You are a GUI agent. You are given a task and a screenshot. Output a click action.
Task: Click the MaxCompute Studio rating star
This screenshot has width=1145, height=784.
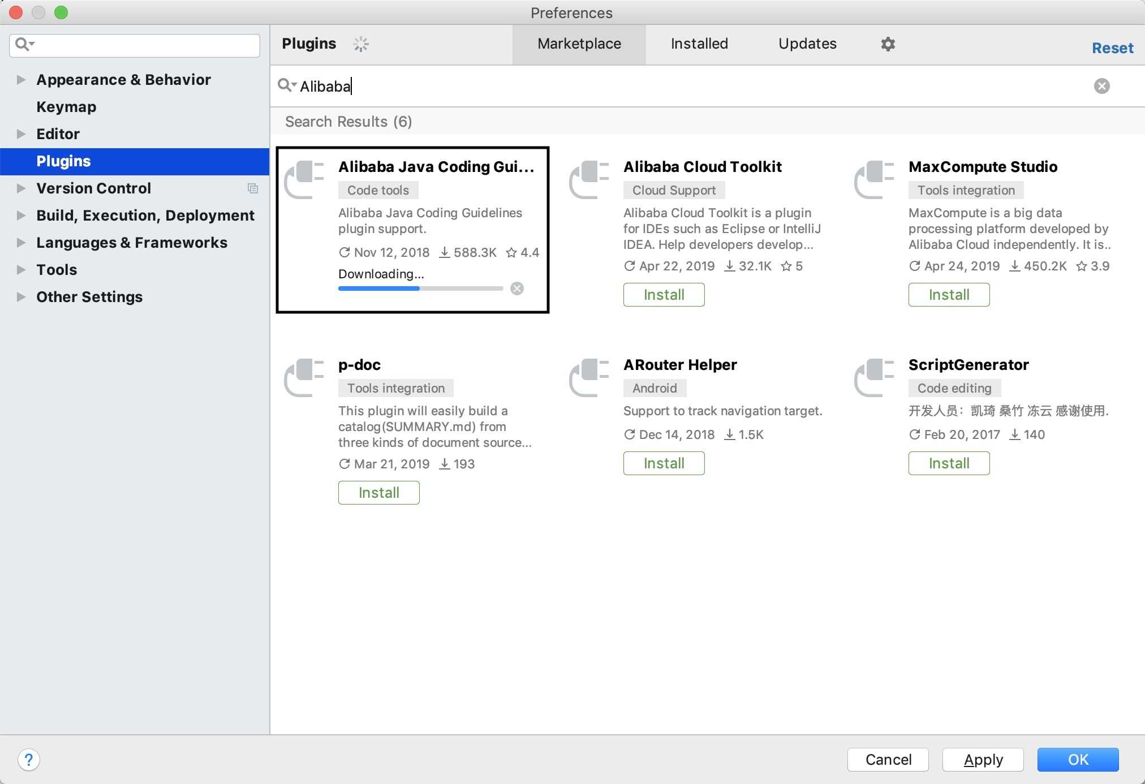tap(1082, 266)
